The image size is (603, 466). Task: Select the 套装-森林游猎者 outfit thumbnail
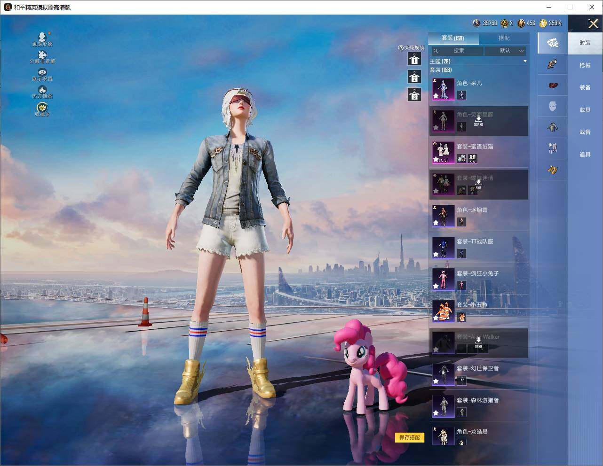pyautogui.click(x=444, y=406)
